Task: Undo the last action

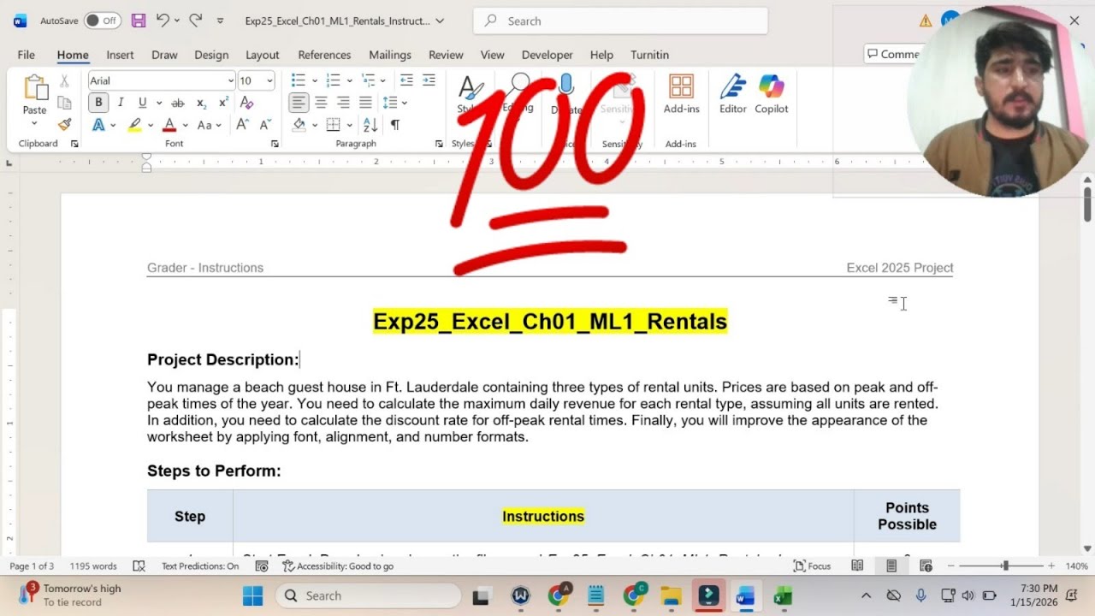Action: point(163,21)
